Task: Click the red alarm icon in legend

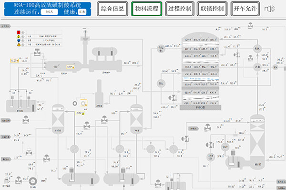Action: coord(19,32)
